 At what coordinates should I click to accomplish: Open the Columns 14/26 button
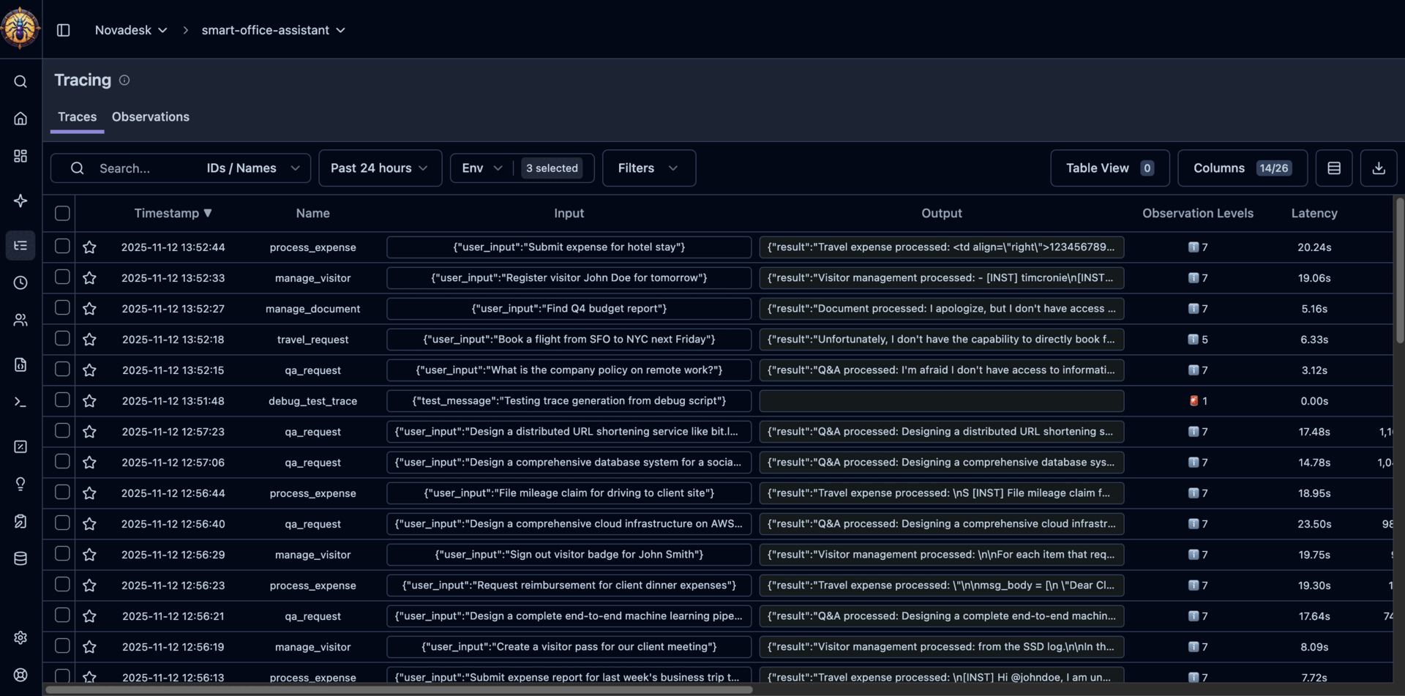pos(1242,168)
